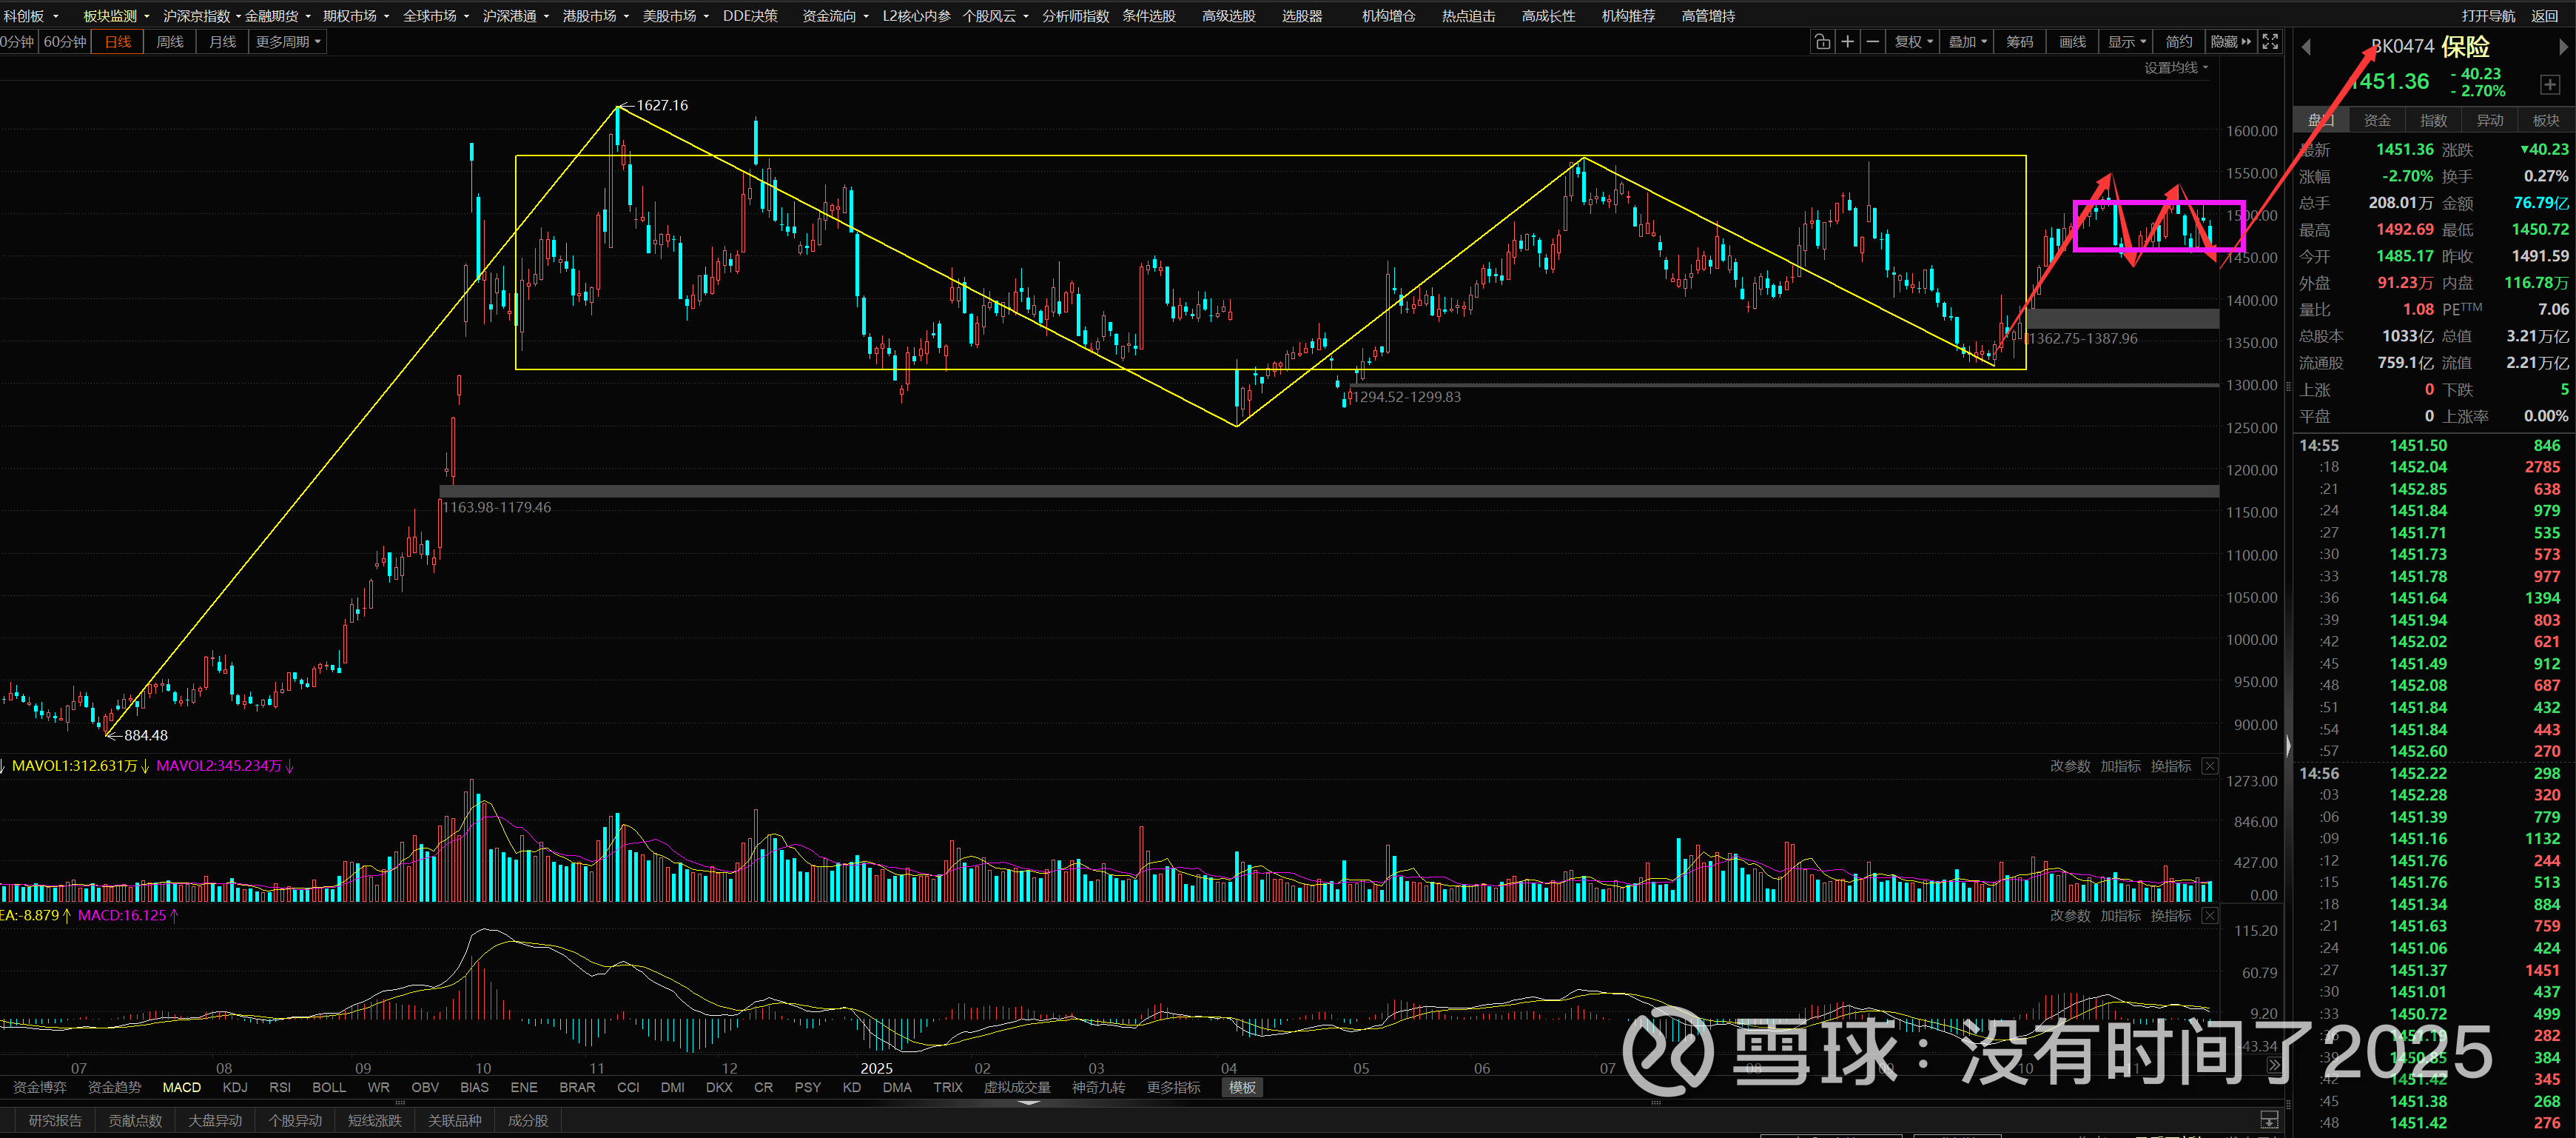Screen dimensions: 2576x1138
Task: Toggle 简约 simple display mode
Action: coord(2178,42)
